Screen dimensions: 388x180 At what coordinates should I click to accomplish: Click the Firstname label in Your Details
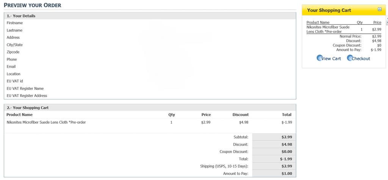tap(15, 23)
